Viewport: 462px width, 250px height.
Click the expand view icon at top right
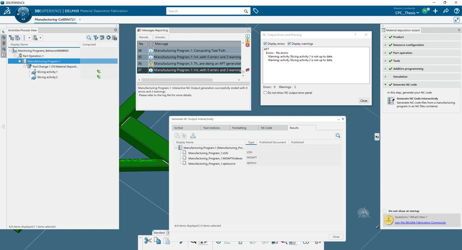(456, 20)
